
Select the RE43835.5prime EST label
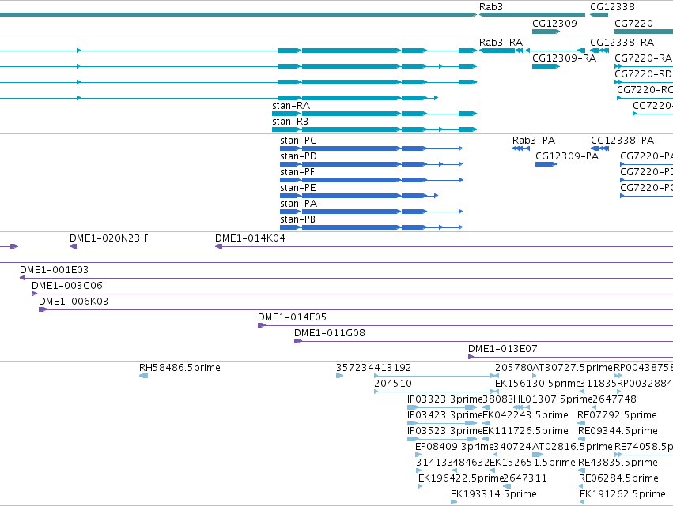click(x=618, y=463)
